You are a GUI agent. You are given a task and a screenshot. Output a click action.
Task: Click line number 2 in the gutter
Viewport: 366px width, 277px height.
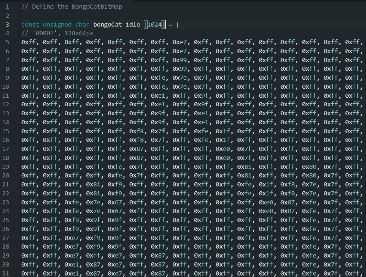tap(7, 15)
